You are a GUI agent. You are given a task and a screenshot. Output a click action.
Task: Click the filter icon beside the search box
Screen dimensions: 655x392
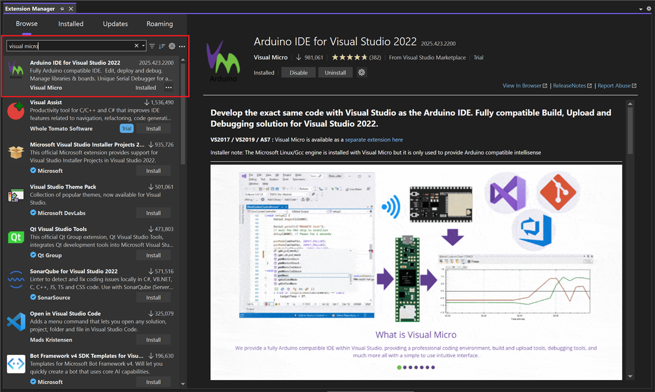[x=152, y=46]
